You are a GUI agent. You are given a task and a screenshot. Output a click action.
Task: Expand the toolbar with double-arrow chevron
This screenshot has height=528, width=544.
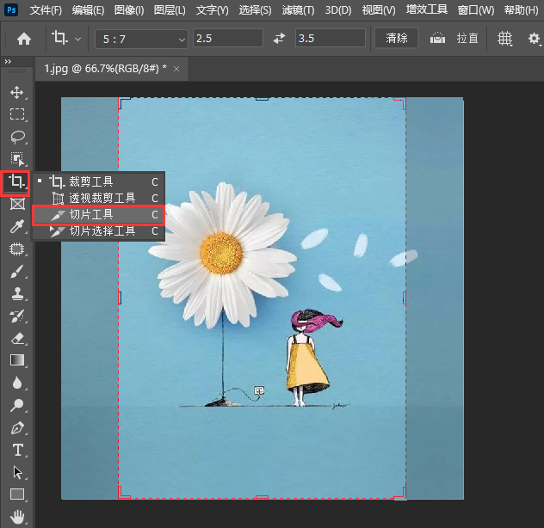coord(9,62)
